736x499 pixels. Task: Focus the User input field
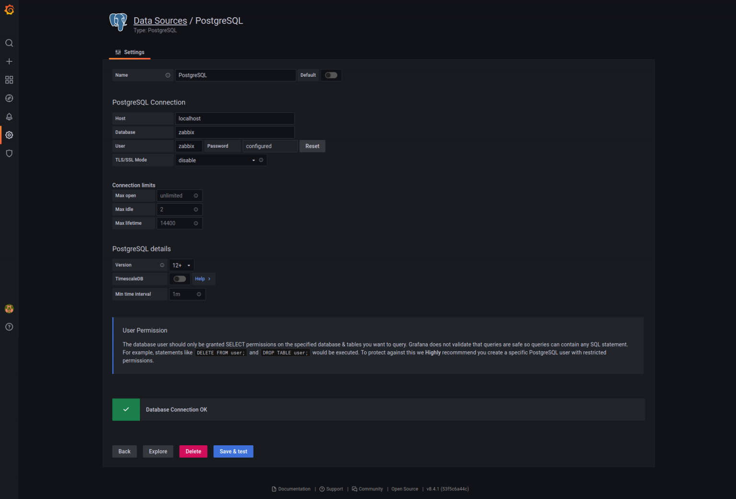tap(189, 146)
